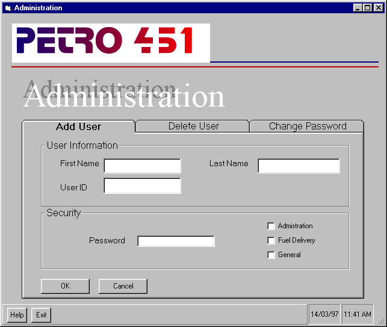Open the Change Password tab
Screen dimensions: 387x327
[x=307, y=126]
